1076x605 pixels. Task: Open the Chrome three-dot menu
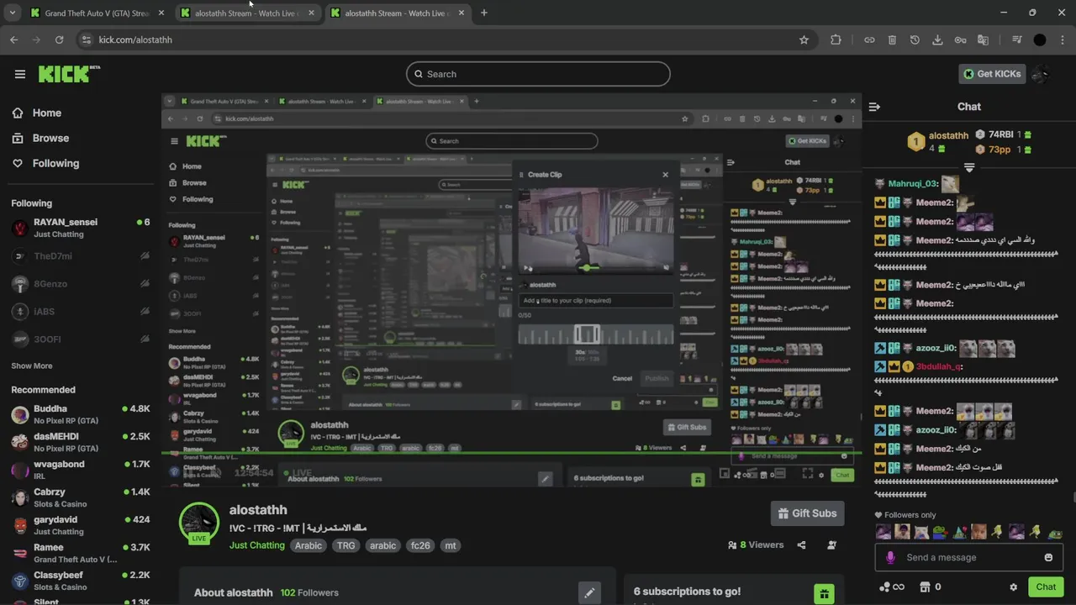pos(1062,39)
